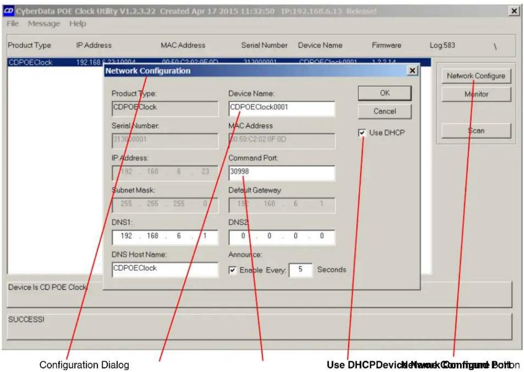Click the disabled Product Type field in dialog

(x=165, y=108)
